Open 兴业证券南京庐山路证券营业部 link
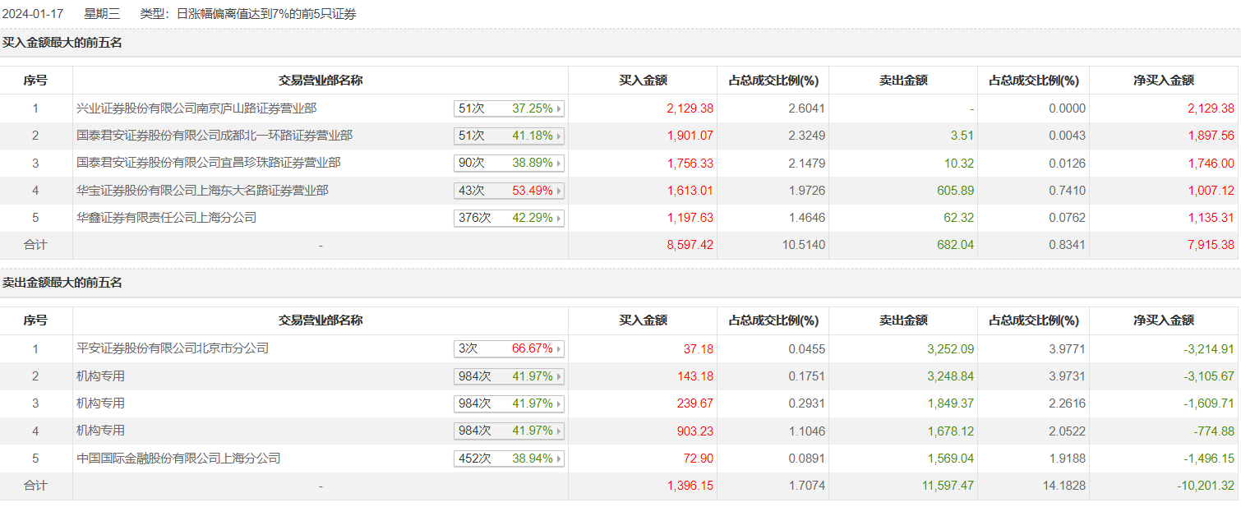Image resolution: width=1241 pixels, height=507 pixels. pyautogui.click(x=196, y=108)
